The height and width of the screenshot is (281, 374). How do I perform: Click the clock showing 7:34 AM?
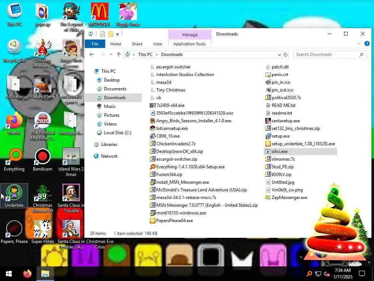coord(343,270)
